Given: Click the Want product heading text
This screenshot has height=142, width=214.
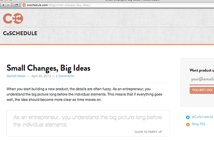Looking at the screenshot, I should tap(202, 70).
